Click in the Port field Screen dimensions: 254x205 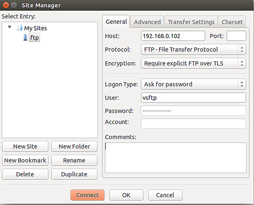pos(236,36)
